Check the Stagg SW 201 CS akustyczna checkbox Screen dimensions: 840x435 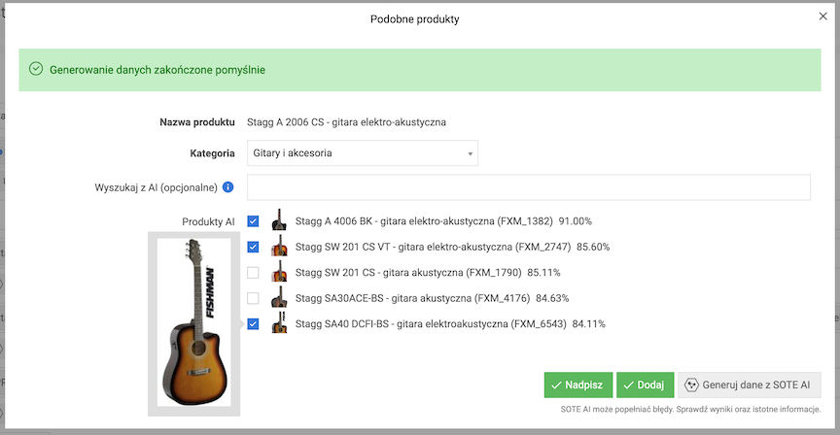(x=253, y=272)
